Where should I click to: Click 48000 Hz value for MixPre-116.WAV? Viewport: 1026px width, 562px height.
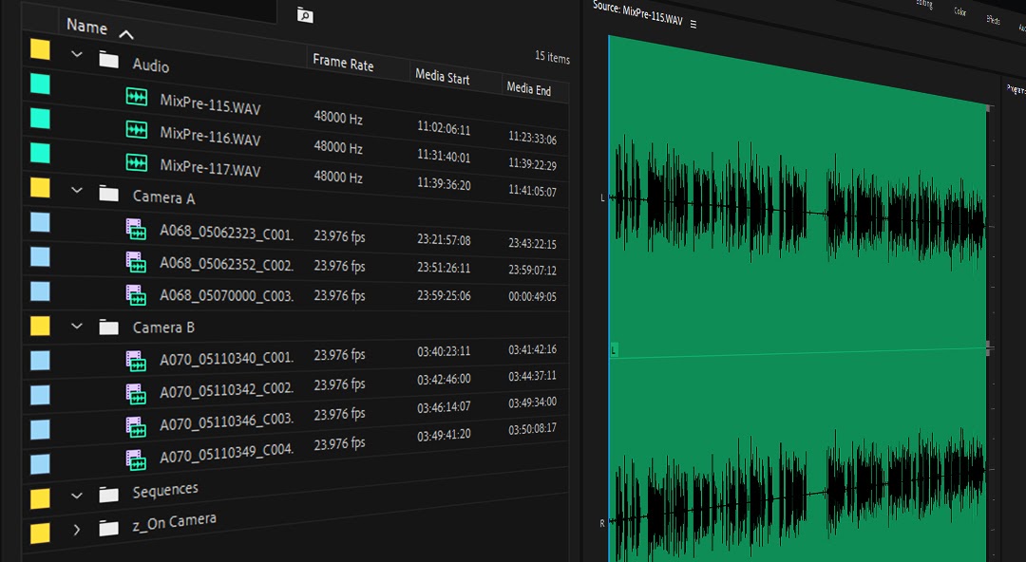(x=337, y=147)
